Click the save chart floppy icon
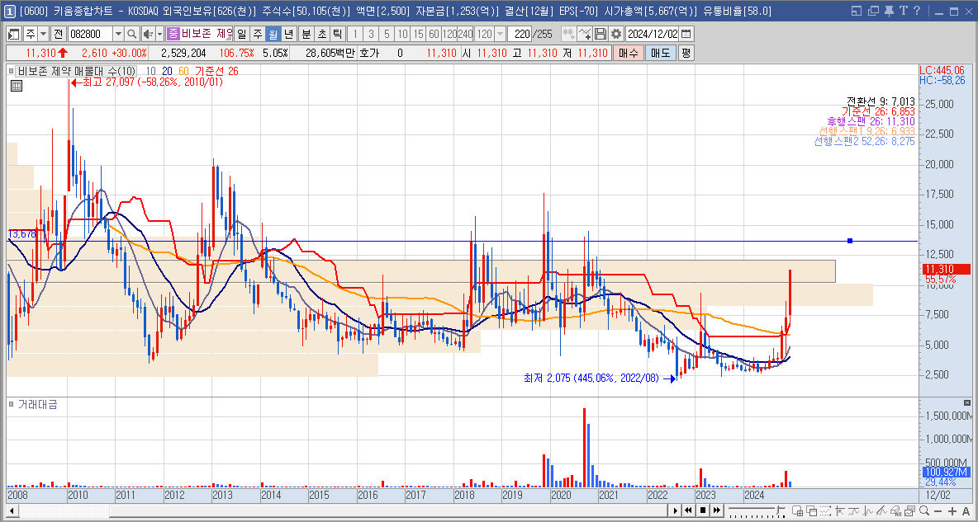 pos(600,35)
